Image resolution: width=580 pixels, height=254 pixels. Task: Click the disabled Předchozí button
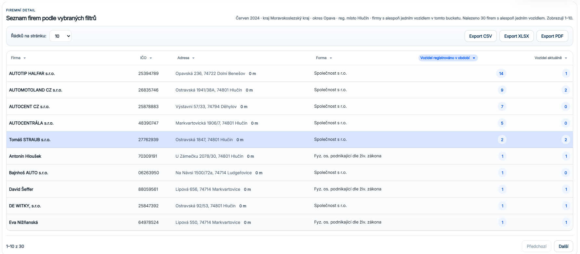click(536, 246)
